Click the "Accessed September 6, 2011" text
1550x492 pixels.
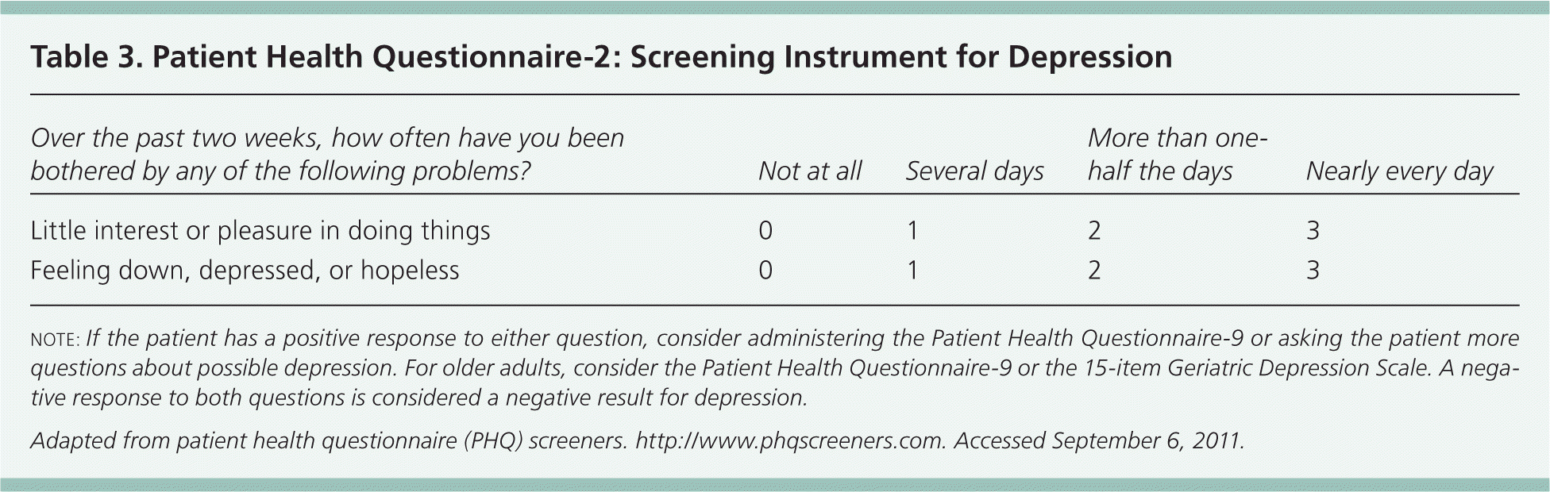pyautogui.click(x=1099, y=440)
